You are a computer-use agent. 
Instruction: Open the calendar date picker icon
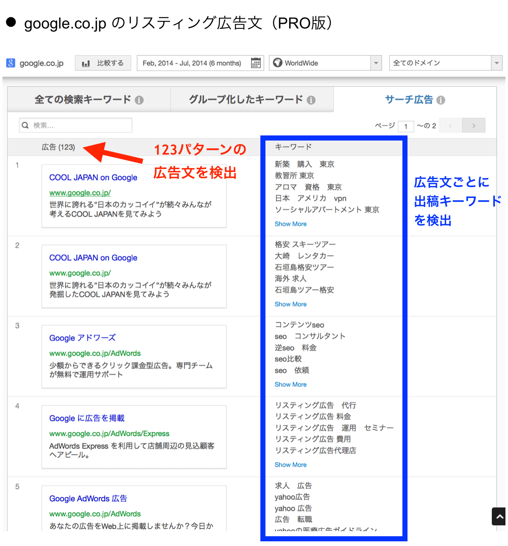(256, 63)
